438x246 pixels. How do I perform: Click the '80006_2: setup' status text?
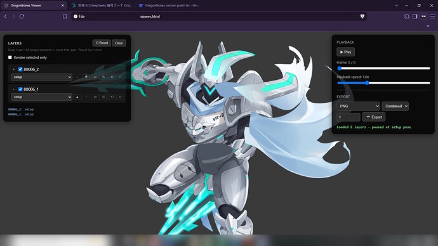tap(21, 109)
